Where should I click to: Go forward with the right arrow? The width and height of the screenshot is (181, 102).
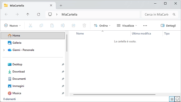pos(17,14)
